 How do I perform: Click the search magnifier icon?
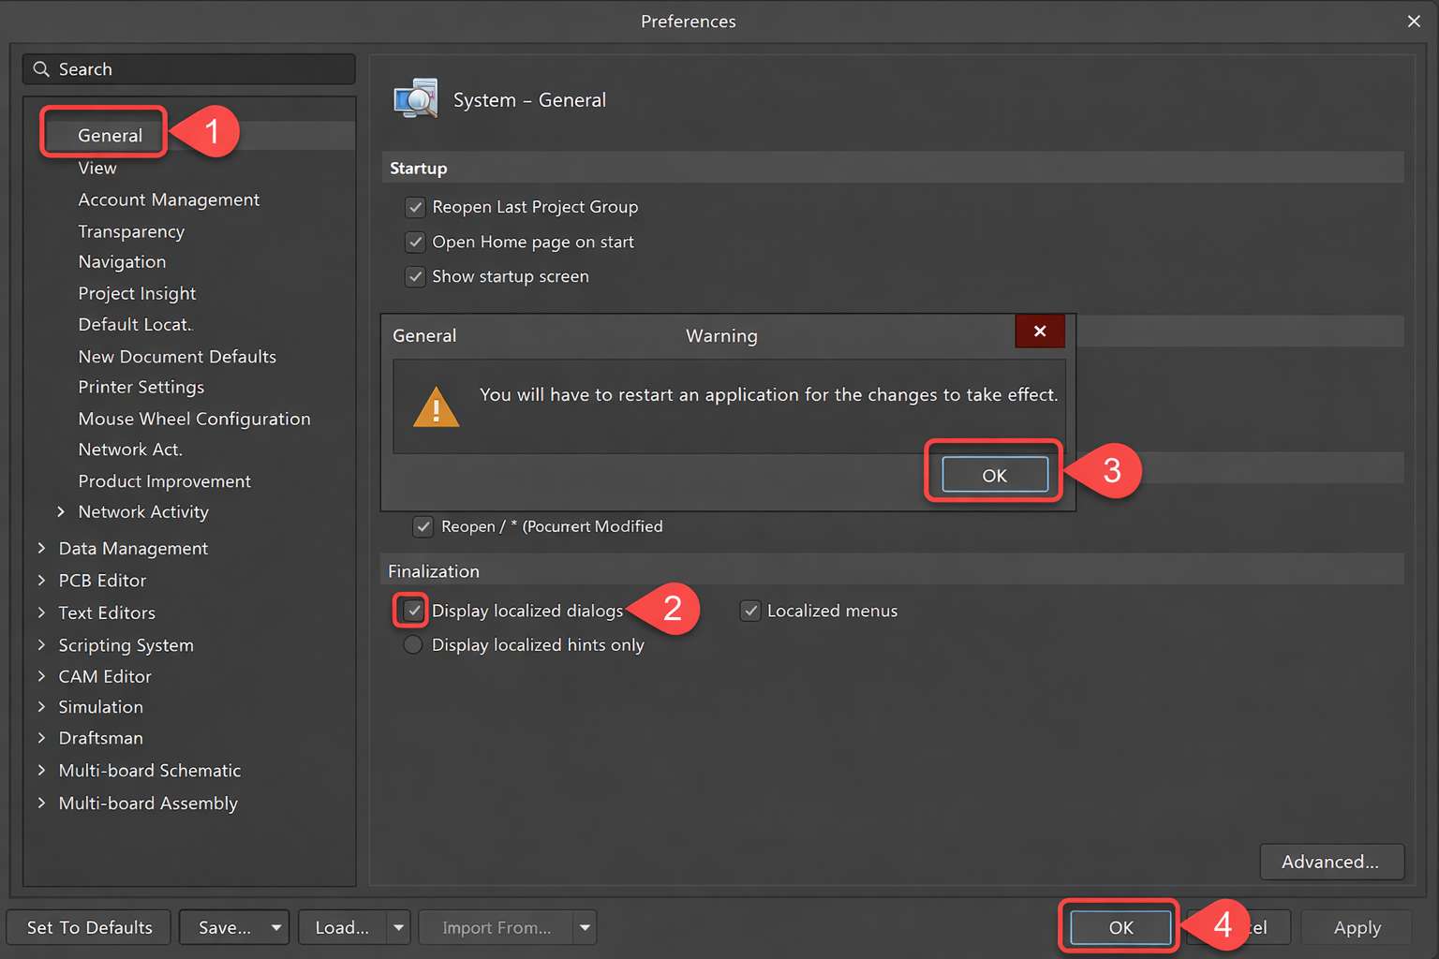click(x=41, y=69)
